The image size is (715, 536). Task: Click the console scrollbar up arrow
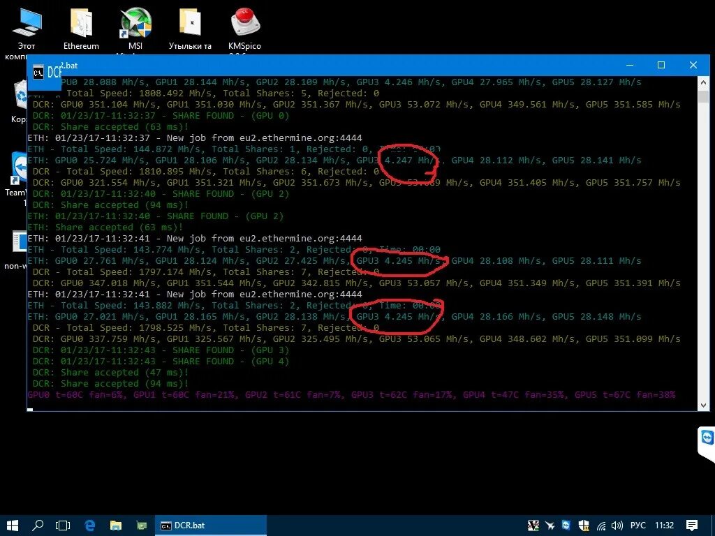703,82
